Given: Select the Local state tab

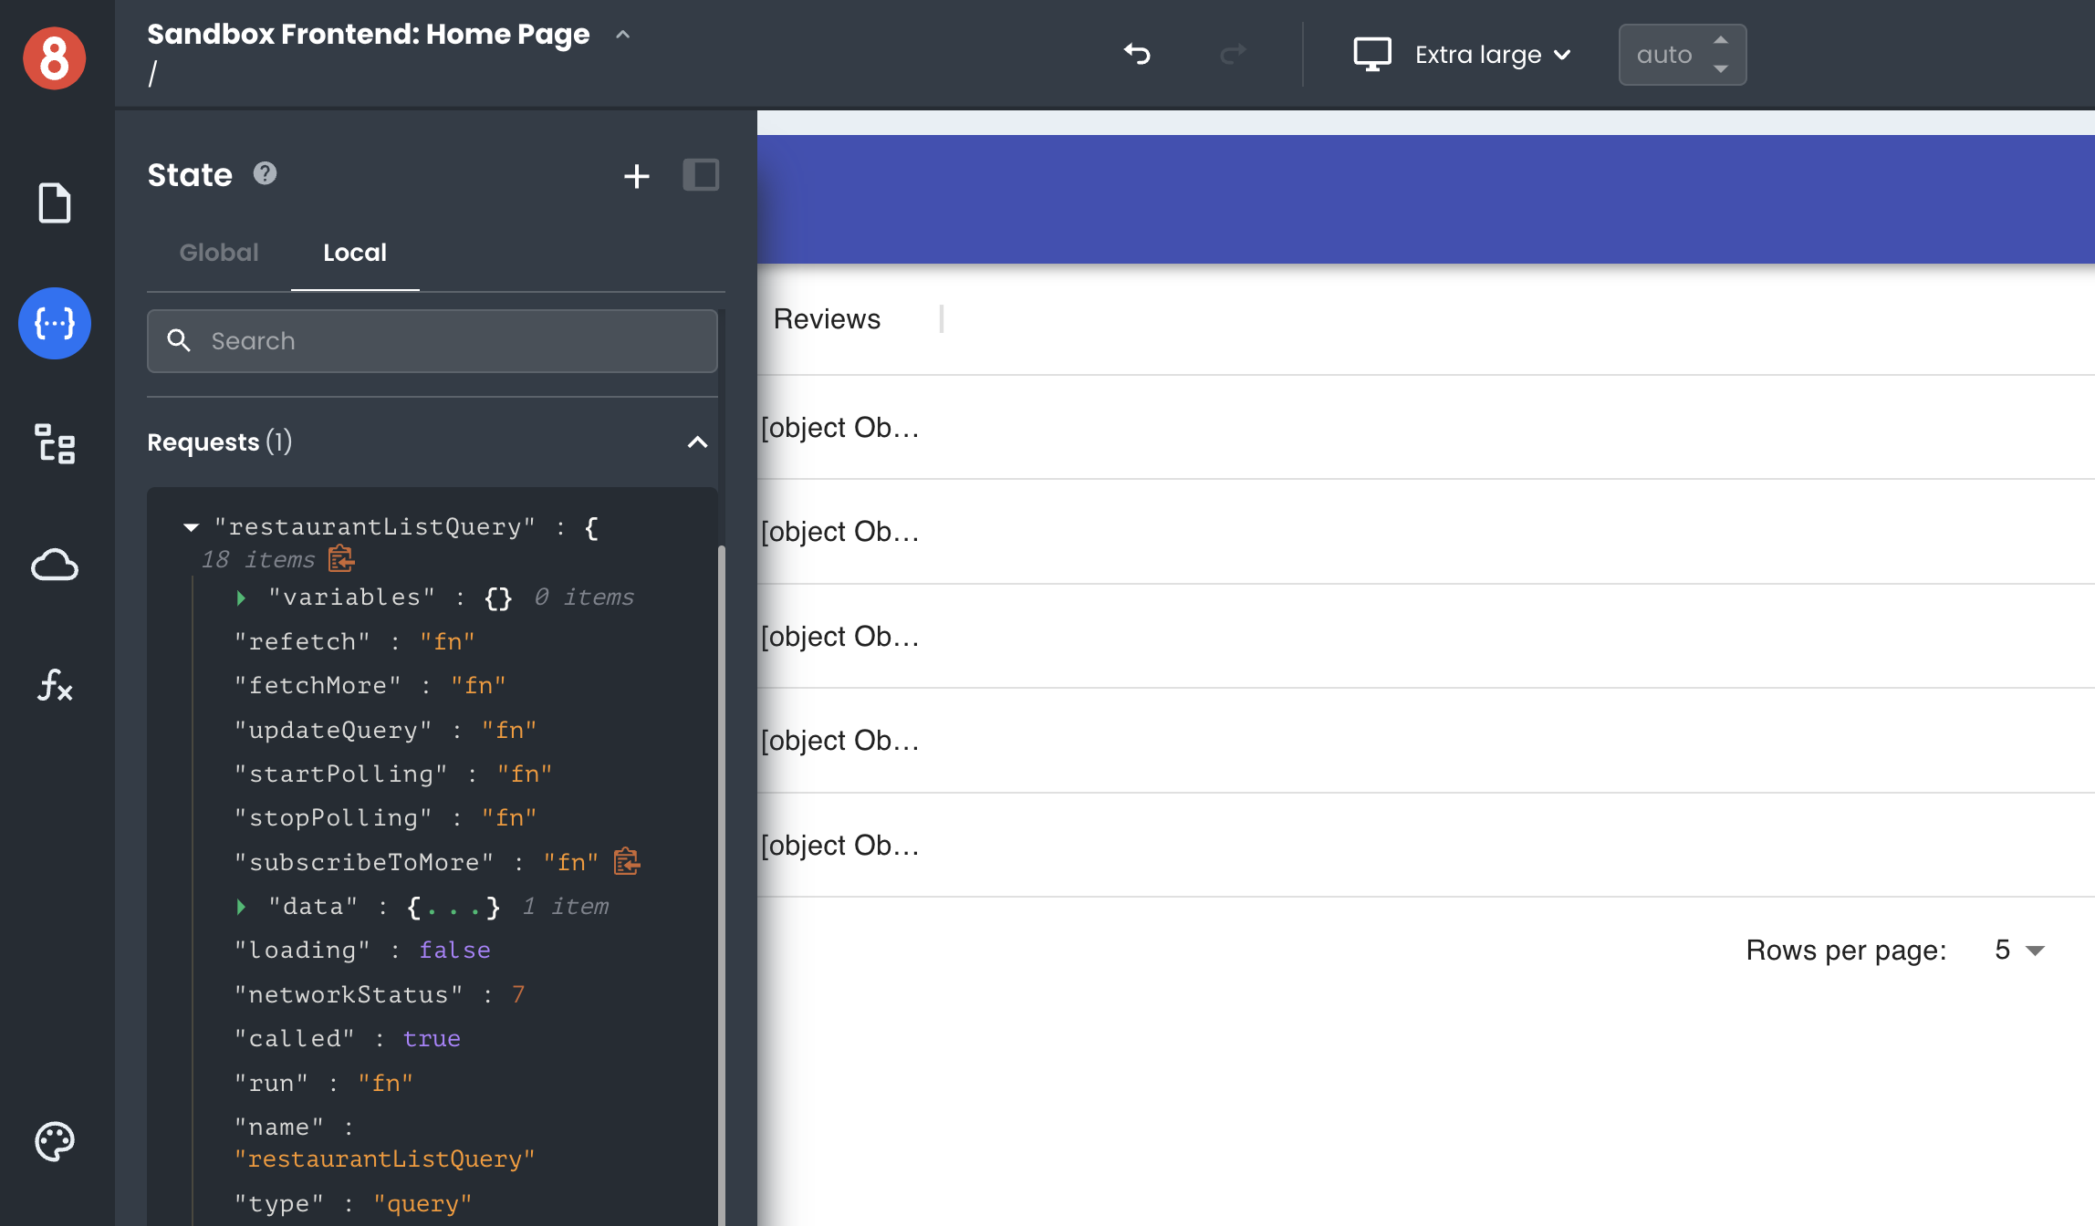Looking at the screenshot, I should [x=355, y=253].
